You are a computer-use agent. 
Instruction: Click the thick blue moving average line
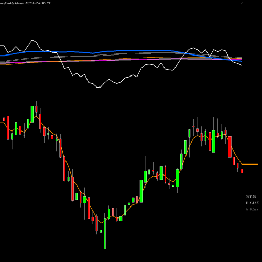pyautogui.click(x=121, y=51)
